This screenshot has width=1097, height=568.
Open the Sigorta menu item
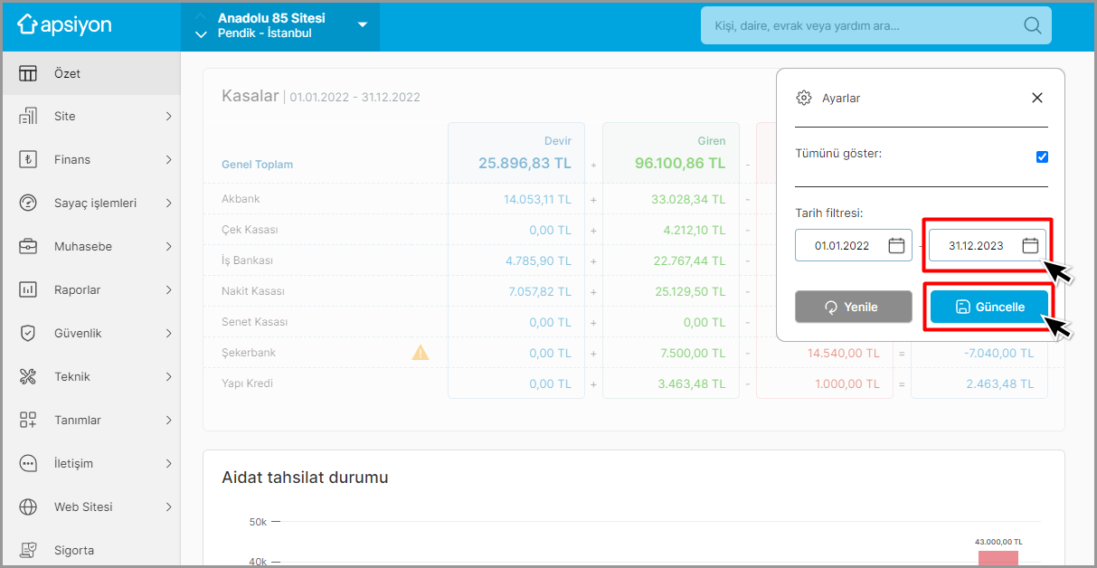tap(90, 550)
